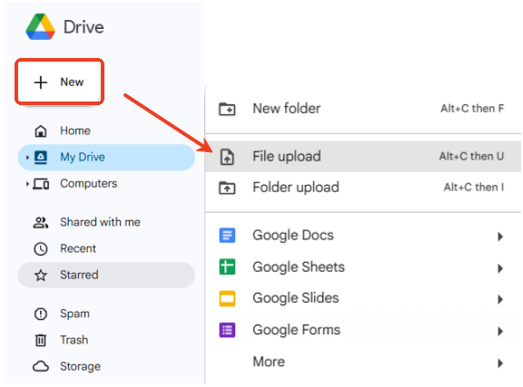This screenshot has width=523, height=387.
Task: Click the plus icon in New button
Action: pos(41,82)
